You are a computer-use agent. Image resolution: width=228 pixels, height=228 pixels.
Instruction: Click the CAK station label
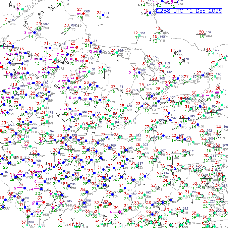[145, 149]
